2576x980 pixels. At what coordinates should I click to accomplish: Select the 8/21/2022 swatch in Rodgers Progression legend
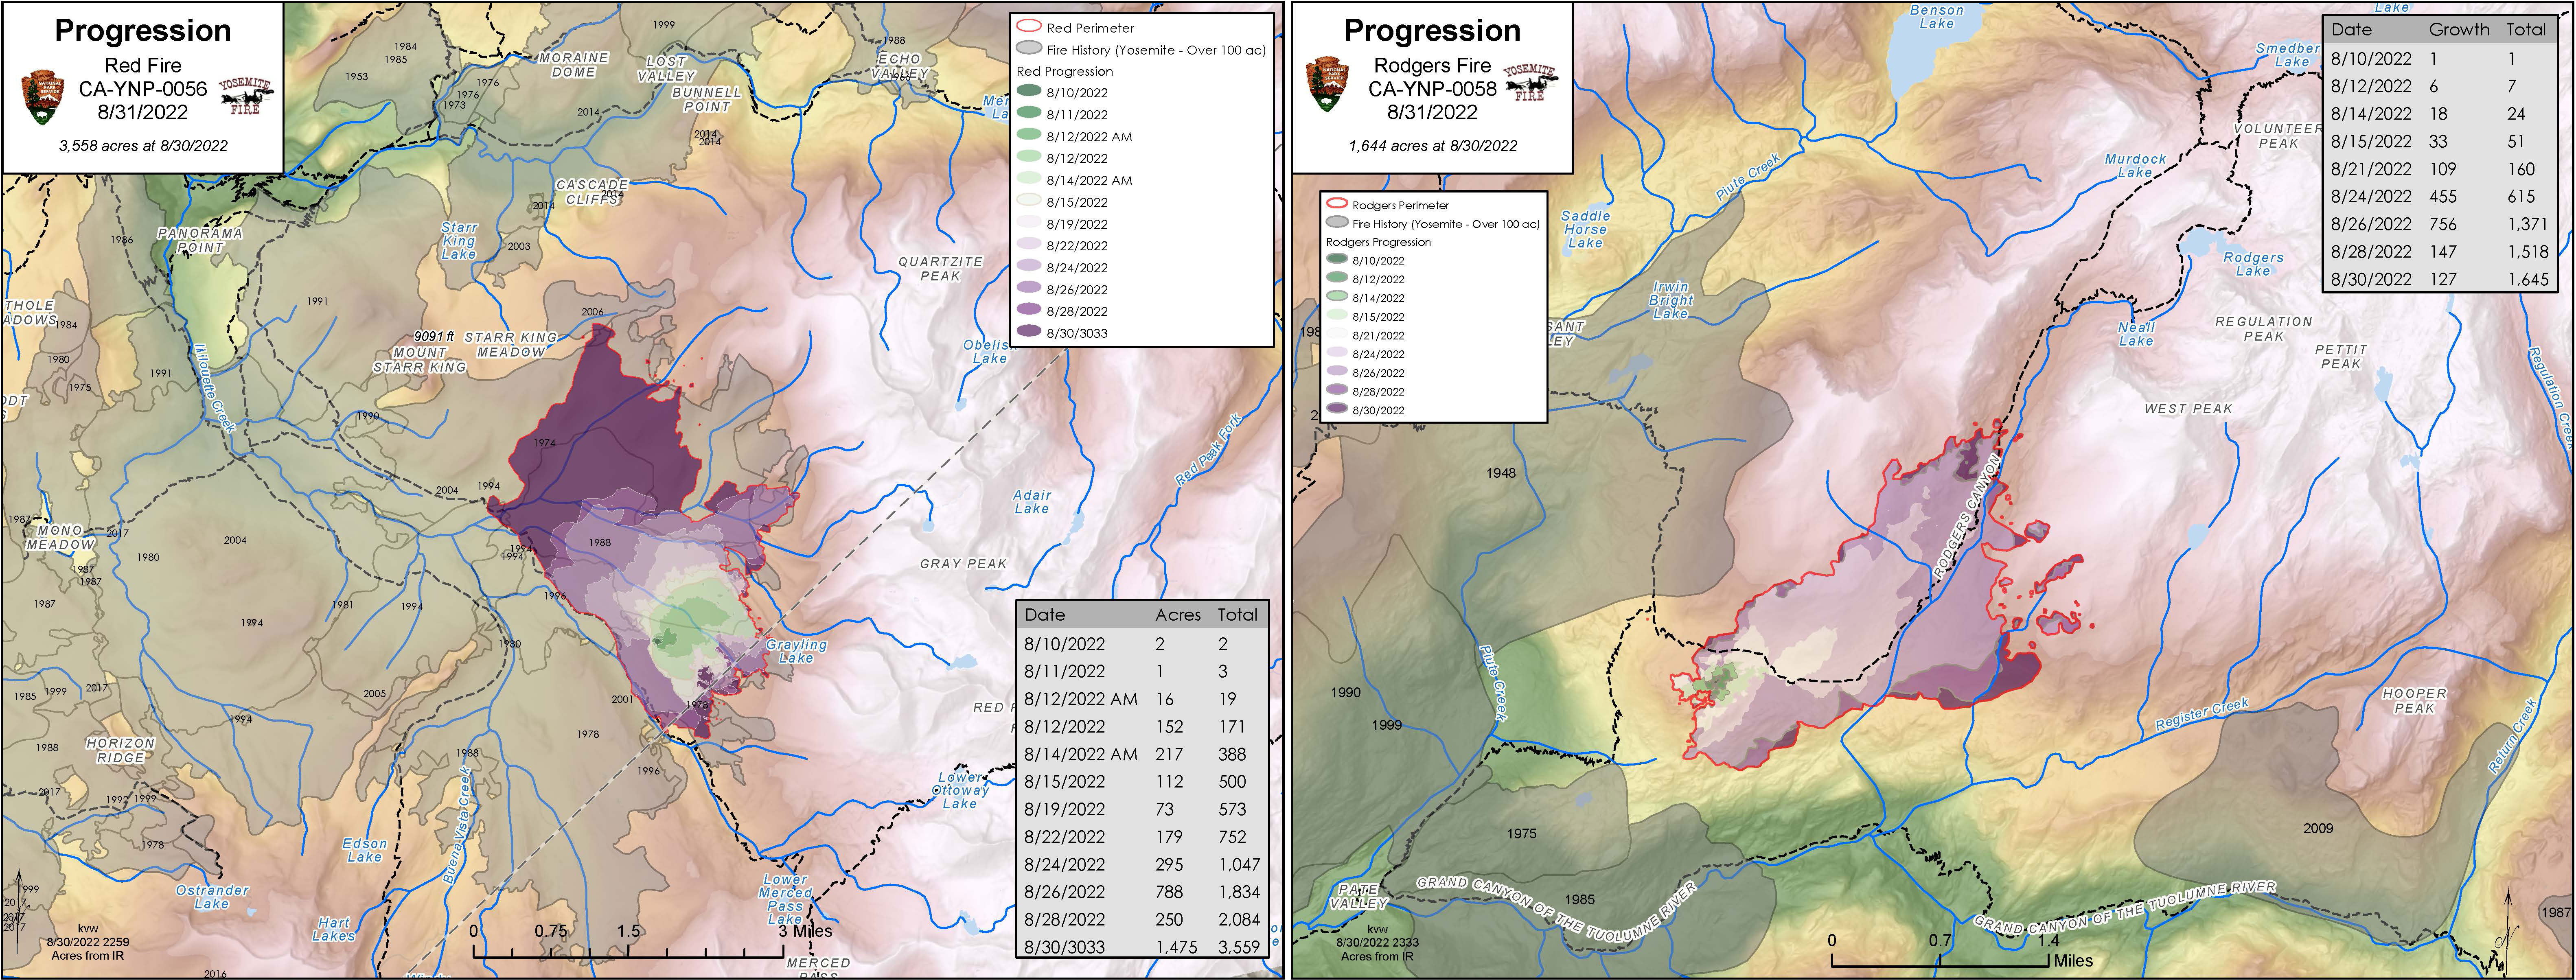[1337, 335]
